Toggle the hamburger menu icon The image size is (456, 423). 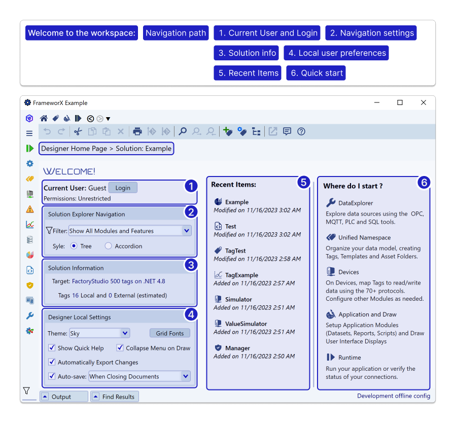click(x=29, y=133)
